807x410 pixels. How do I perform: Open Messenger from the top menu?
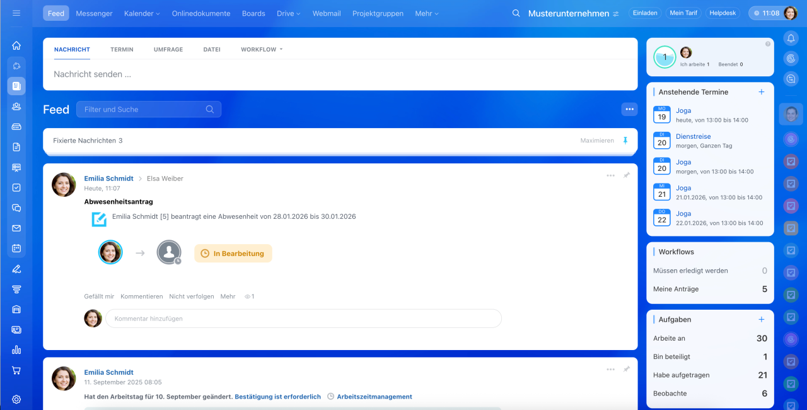(x=94, y=13)
